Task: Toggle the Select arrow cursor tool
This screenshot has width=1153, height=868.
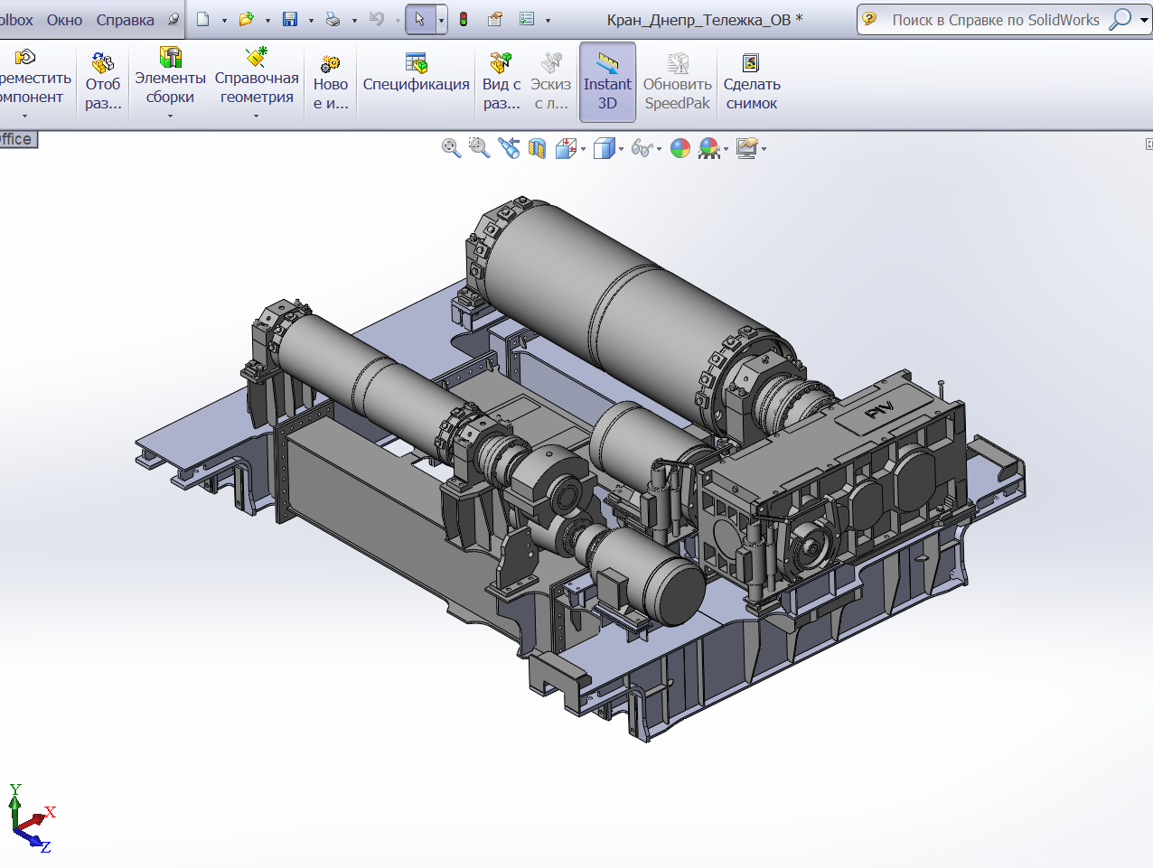Action: coord(419,19)
